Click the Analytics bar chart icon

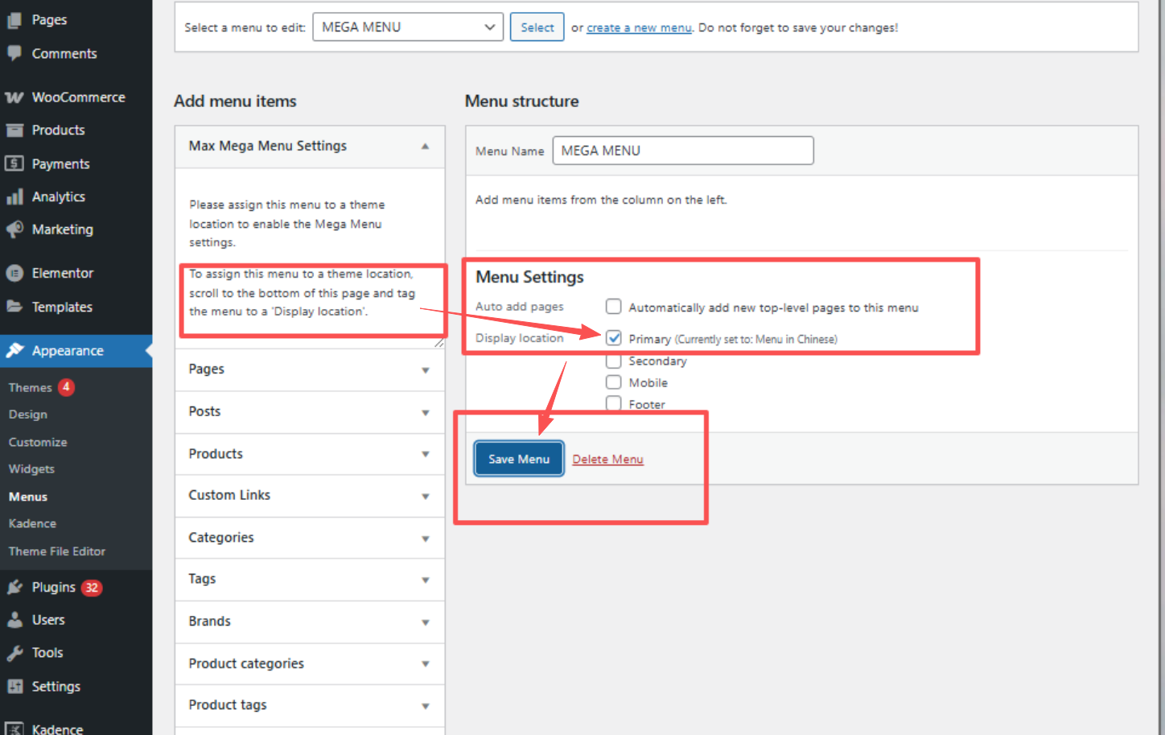tap(14, 197)
